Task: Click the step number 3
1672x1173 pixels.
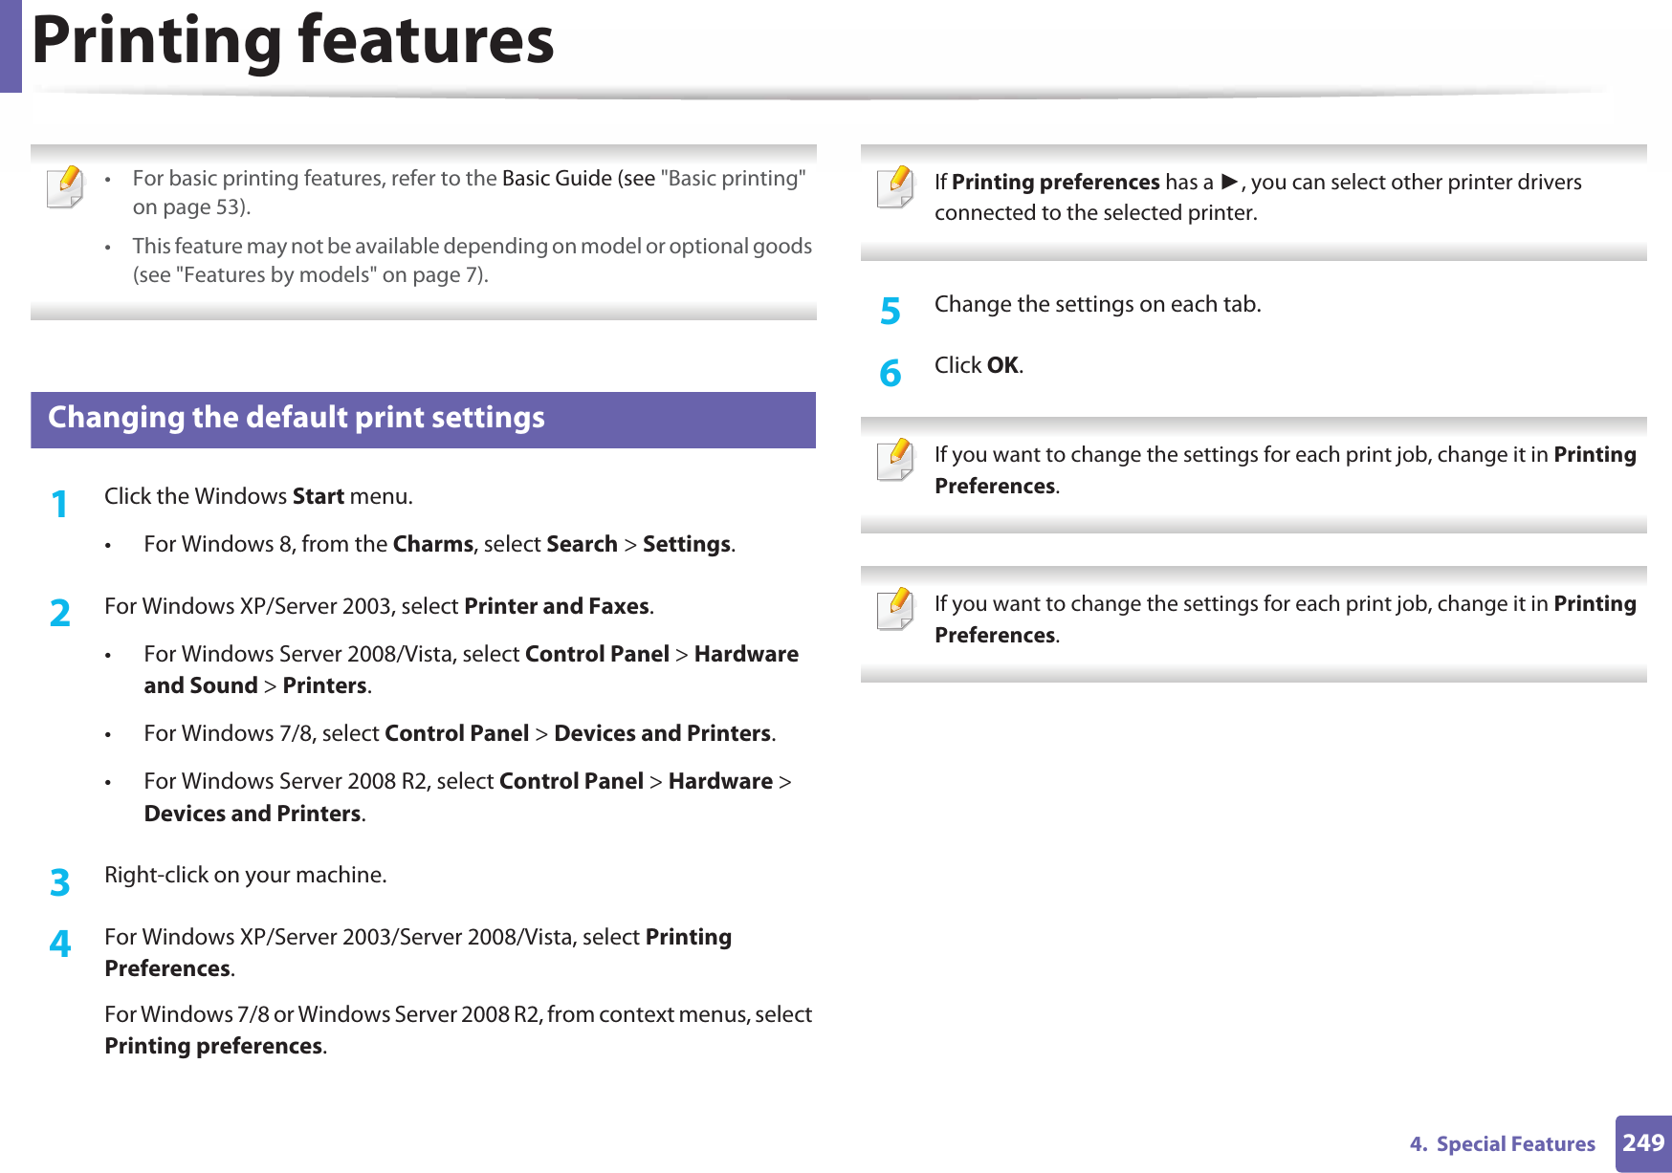Action: [x=59, y=881]
